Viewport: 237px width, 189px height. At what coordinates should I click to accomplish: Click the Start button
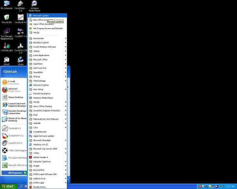[x=9, y=186]
